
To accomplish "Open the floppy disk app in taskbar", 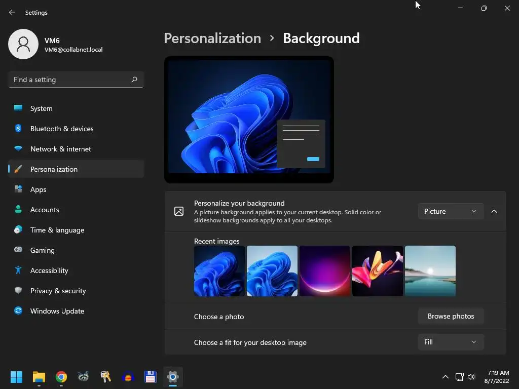I will 150,377.
